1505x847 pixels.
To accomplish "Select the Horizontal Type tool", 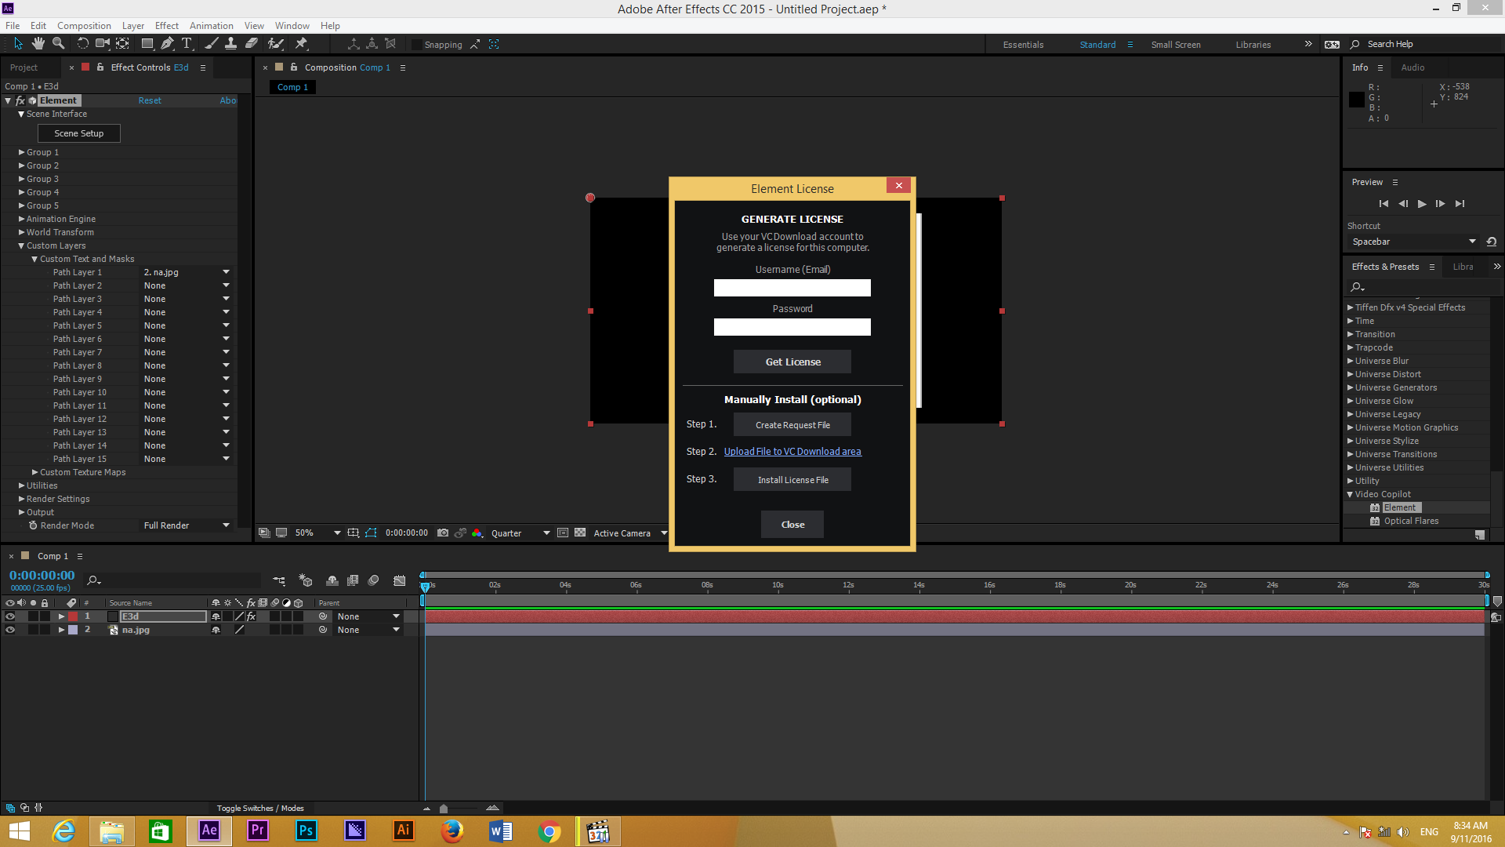I will (x=187, y=44).
